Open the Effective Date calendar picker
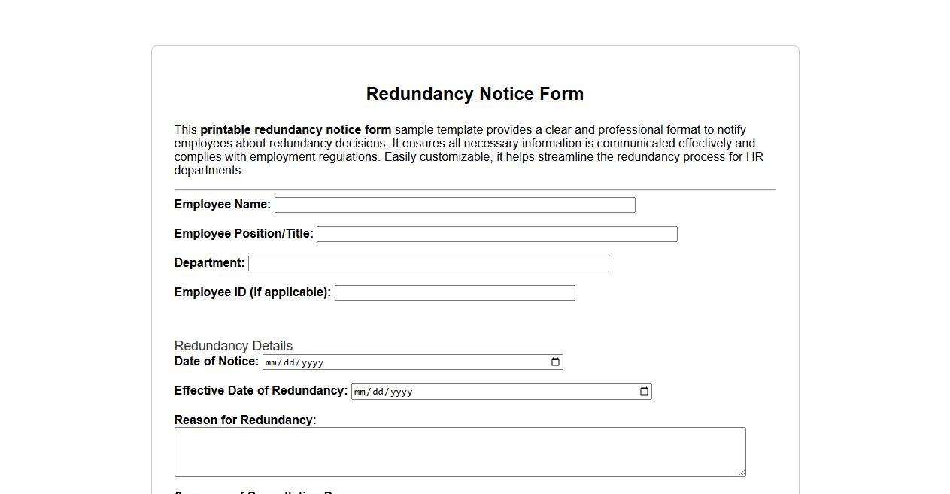 pyautogui.click(x=643, y=391)
